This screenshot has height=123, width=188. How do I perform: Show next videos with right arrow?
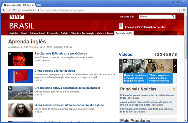[x=175, y=66]
